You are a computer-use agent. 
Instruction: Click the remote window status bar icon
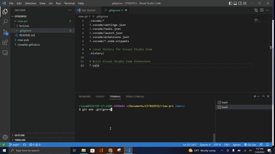coord(3,145)
